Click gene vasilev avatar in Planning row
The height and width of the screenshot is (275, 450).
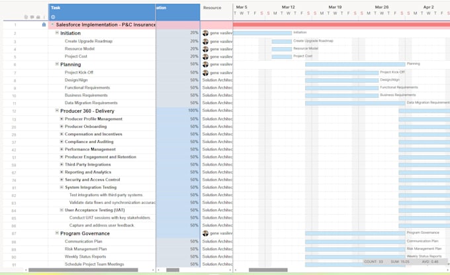[205, 64]
